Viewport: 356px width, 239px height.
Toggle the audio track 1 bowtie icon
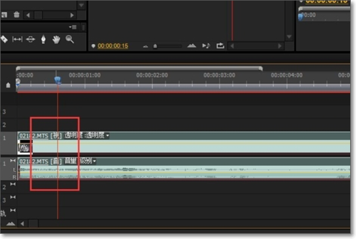(x=13, y=160)
